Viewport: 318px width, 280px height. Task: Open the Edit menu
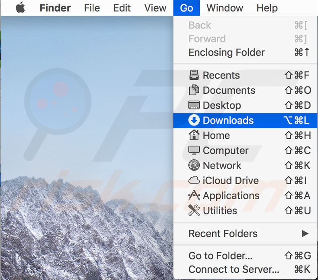tap(122, 8)
